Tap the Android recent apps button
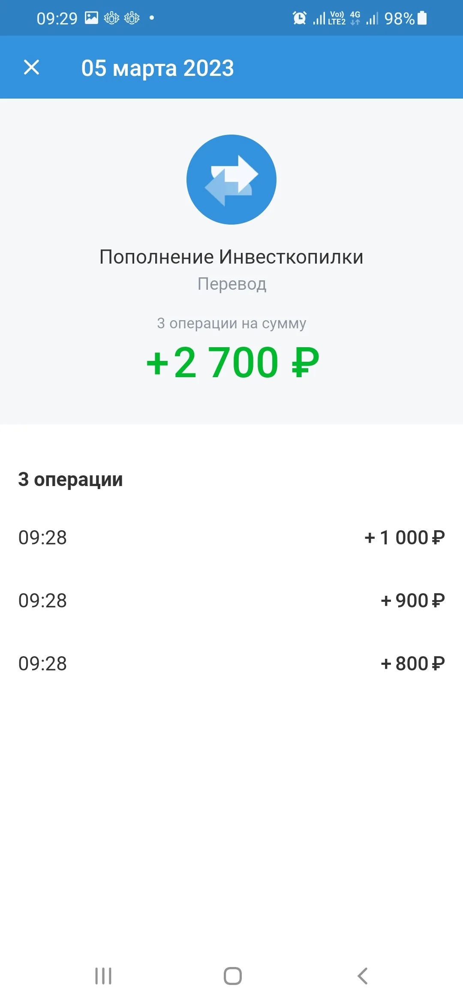This screenshot has width=463, height=1003. pos(103,976)
